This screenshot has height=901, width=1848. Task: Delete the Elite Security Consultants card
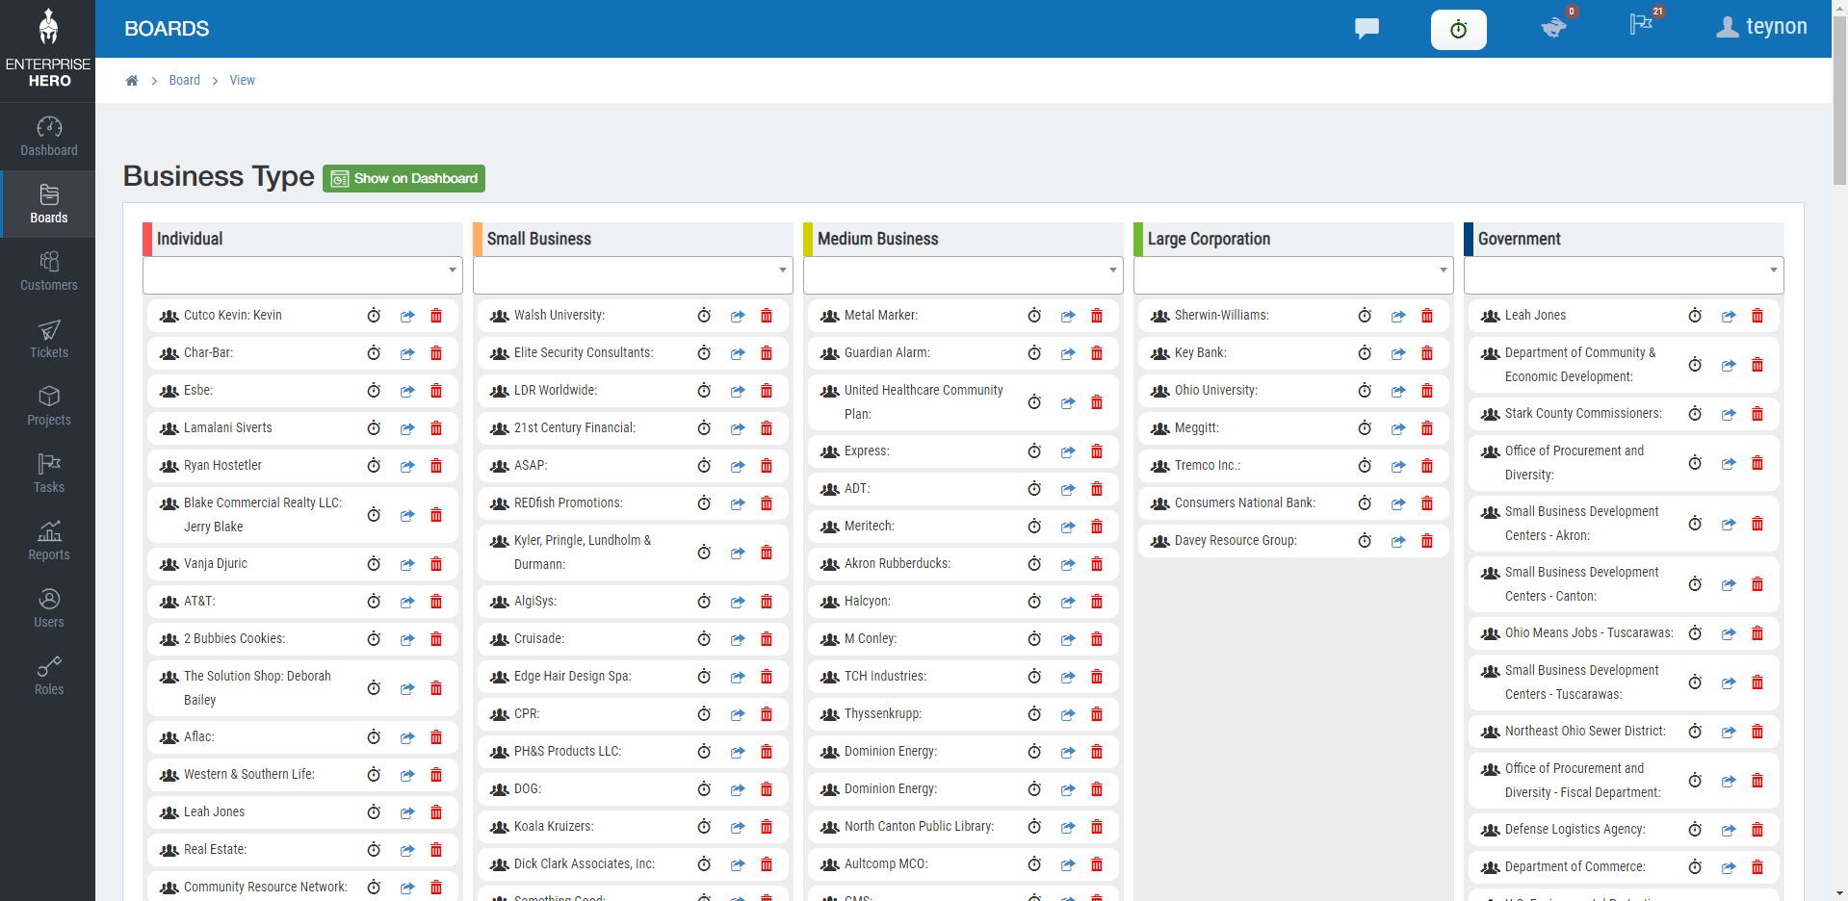[767, 353]
